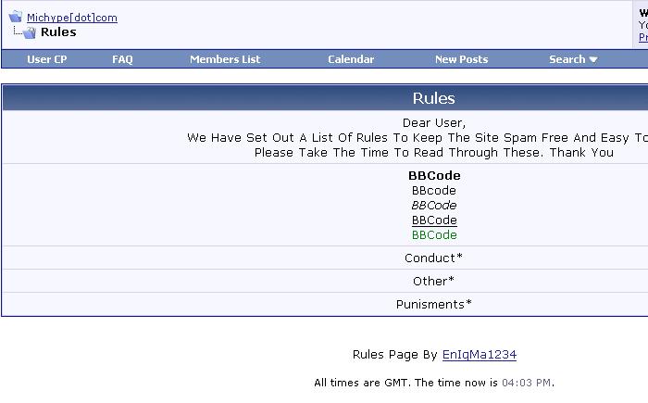Image resolution: width=648 pixels, height=403 pixels.
Task: Click the bold BBCode heading
Action: pyautogui.click(x=434, y=176)
